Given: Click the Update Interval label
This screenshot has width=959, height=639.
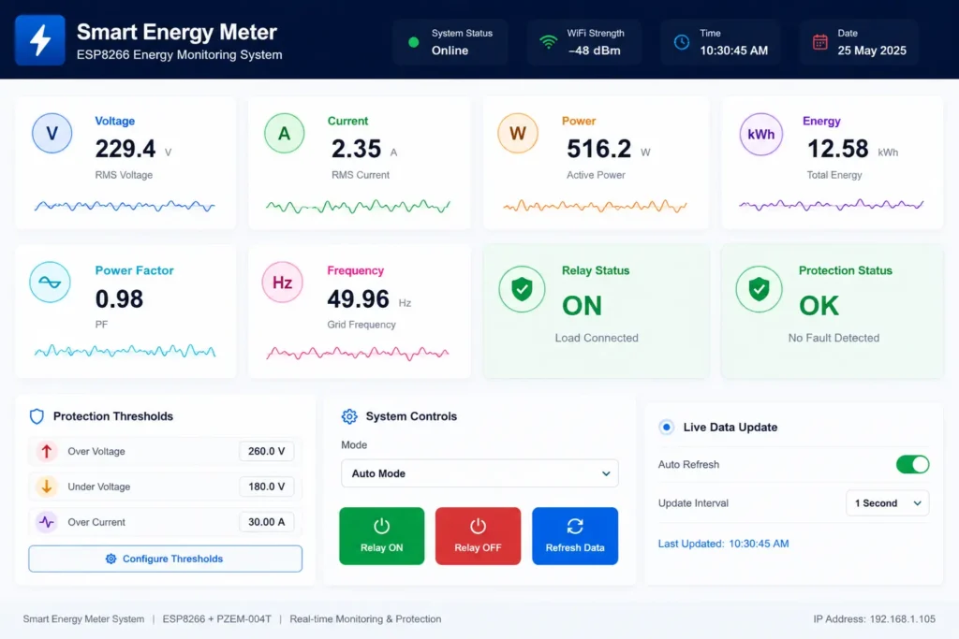Looking at the screenshot, I should [x=693, y=503].
